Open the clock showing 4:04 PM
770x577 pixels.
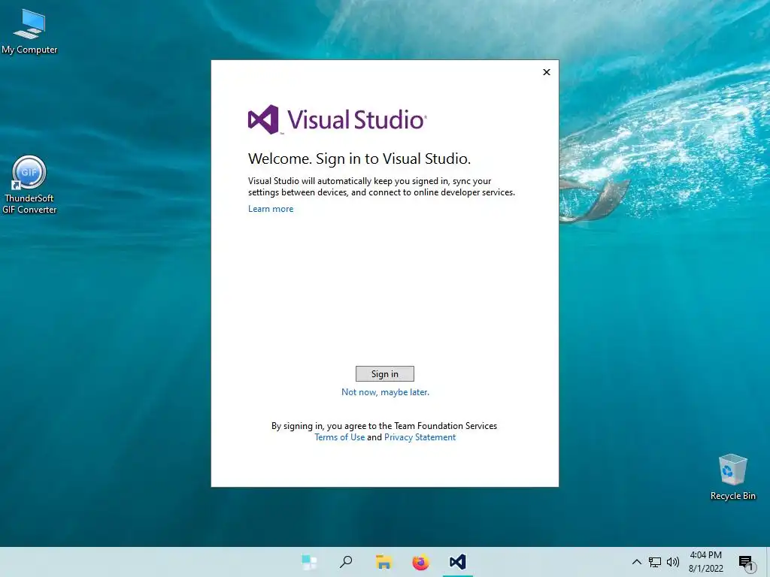tap(705, 562)
